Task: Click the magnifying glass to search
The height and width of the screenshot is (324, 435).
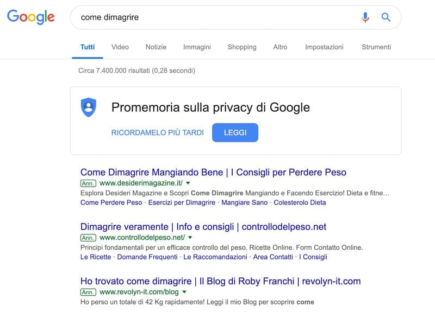Action: [386, 17]
